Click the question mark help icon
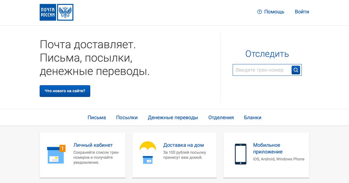349x183 pixels. [260, 12]
